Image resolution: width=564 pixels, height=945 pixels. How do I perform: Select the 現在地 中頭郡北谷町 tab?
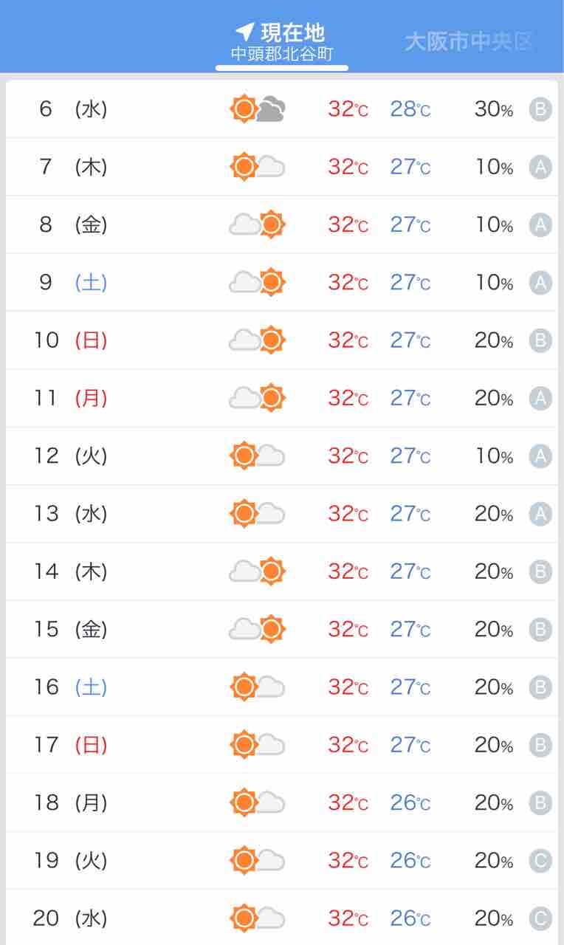coord(282,43)
